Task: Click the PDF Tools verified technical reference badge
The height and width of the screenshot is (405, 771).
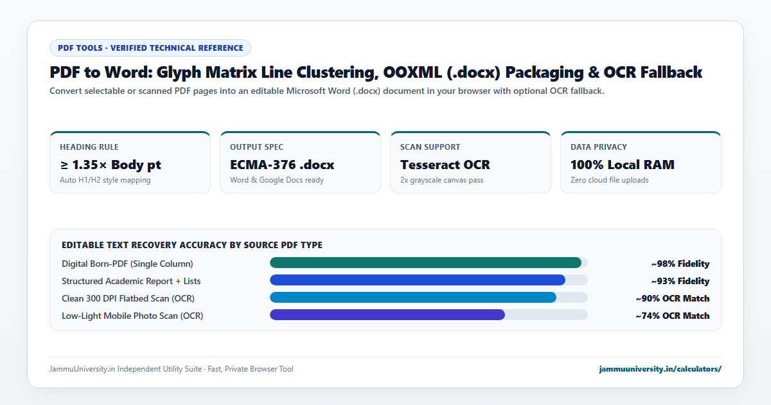Action: tap(150, 48)
